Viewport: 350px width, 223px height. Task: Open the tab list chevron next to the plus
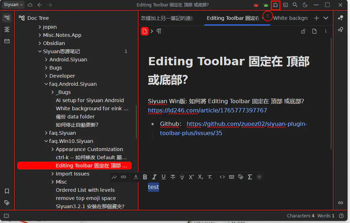[326, 18]
